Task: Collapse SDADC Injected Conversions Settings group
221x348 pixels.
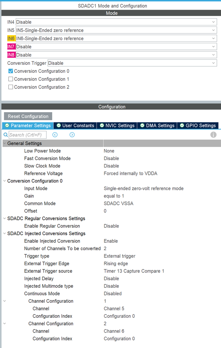Action: 5,233
